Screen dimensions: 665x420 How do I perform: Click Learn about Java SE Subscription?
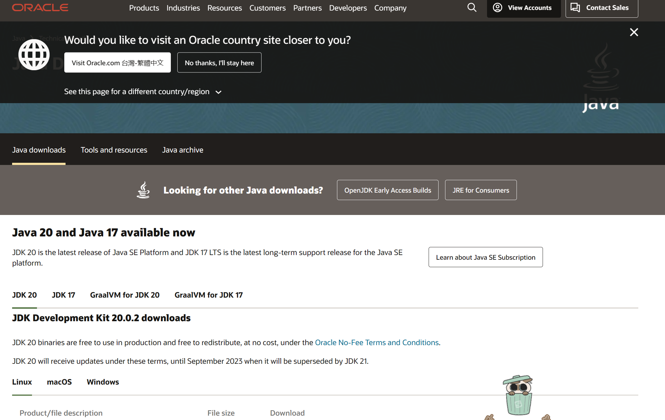(x=485, y=257)
